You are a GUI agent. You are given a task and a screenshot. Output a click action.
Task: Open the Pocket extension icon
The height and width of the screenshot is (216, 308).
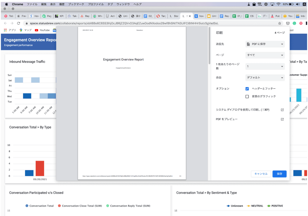tap(288, 23)
